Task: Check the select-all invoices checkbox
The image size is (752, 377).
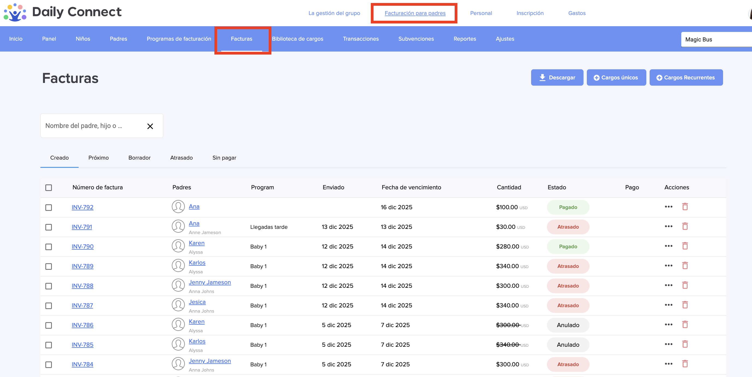Action: (x=48, y=187)
